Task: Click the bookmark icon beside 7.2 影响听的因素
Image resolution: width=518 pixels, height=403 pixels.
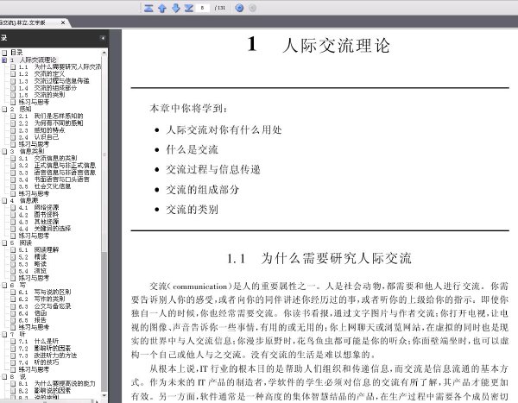Action: (13, 349)
